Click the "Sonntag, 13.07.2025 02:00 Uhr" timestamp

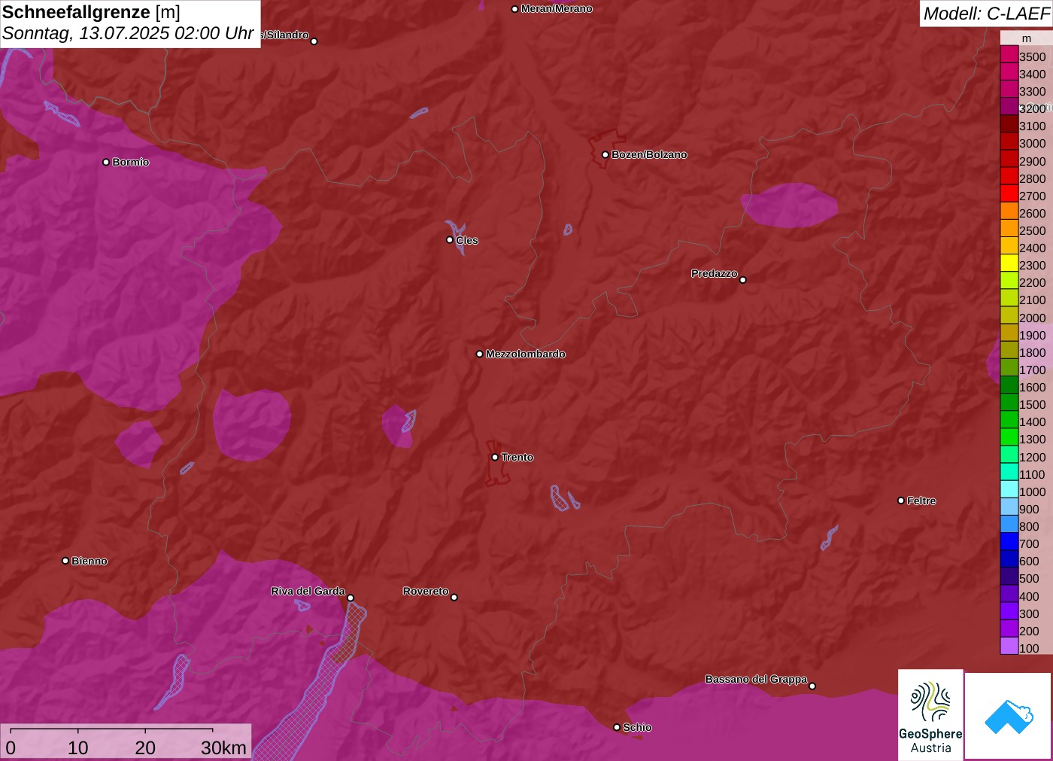click(x=128, y=34)
